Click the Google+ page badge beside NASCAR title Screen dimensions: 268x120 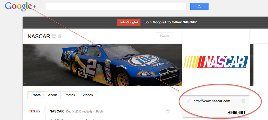click(x=54, y=36)
